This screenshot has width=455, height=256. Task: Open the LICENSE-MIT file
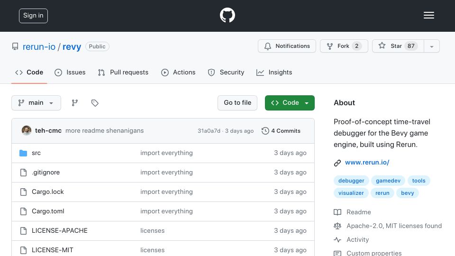point(53,250)
